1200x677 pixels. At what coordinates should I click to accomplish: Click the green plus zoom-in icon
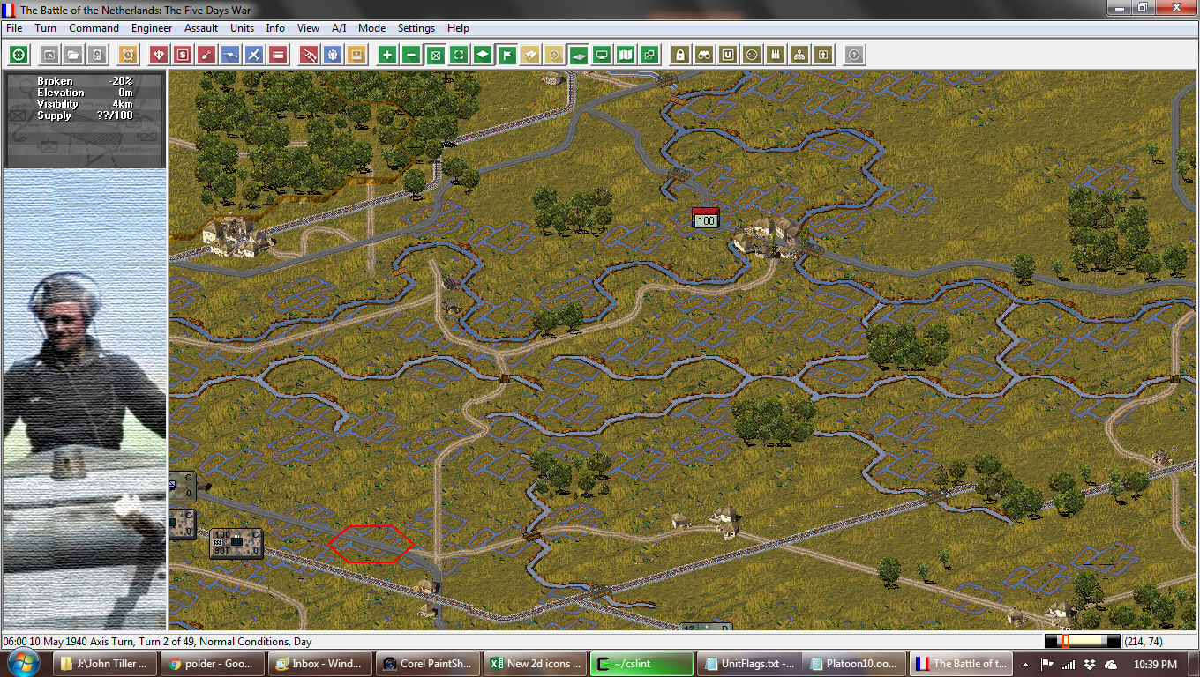pos(387,55)
